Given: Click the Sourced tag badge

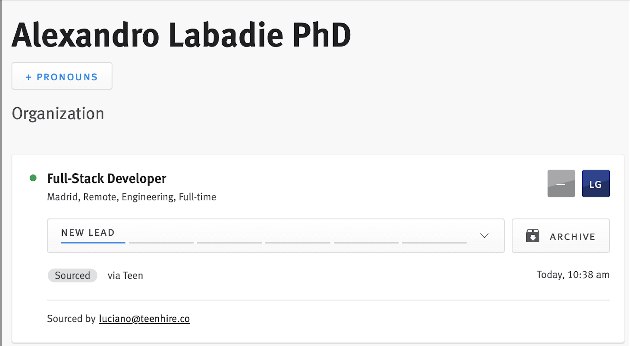Looking at the screenshot, I should coord(72,275).
